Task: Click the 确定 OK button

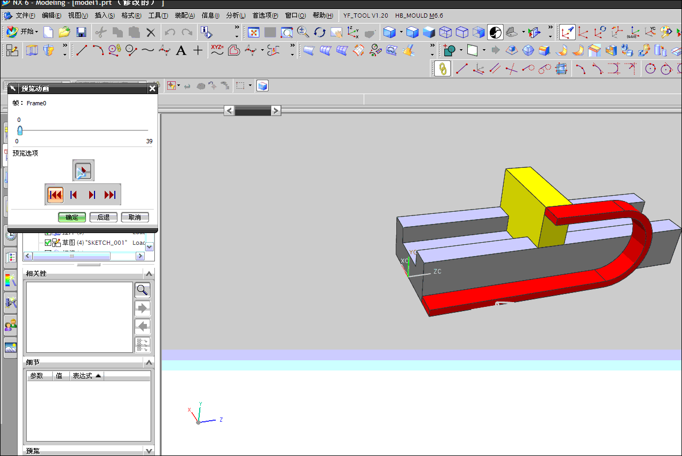Action: 72,218
